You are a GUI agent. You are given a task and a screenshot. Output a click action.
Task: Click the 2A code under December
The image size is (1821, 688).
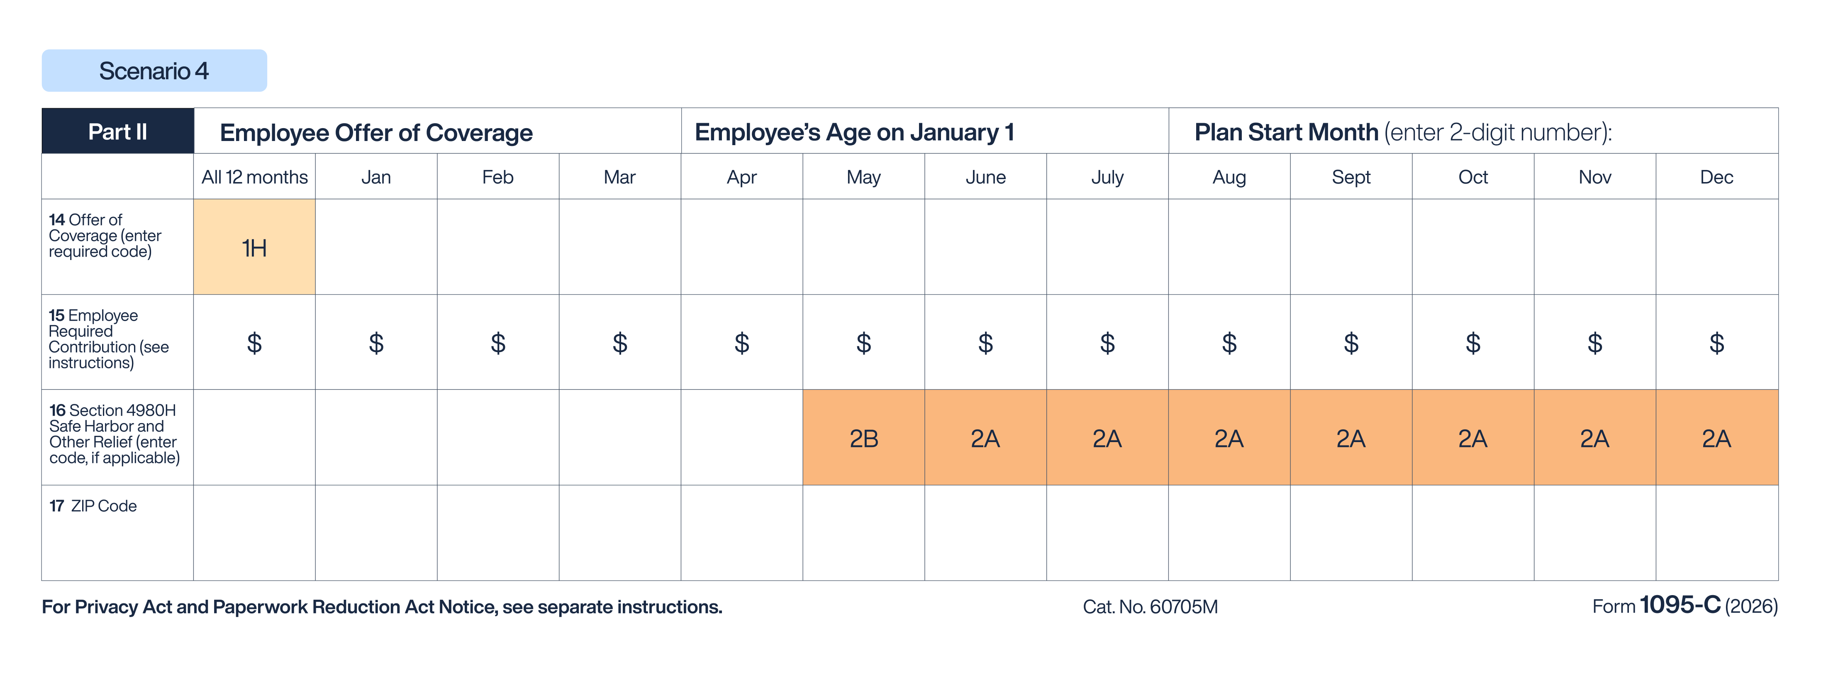(x=1716, y=439)
